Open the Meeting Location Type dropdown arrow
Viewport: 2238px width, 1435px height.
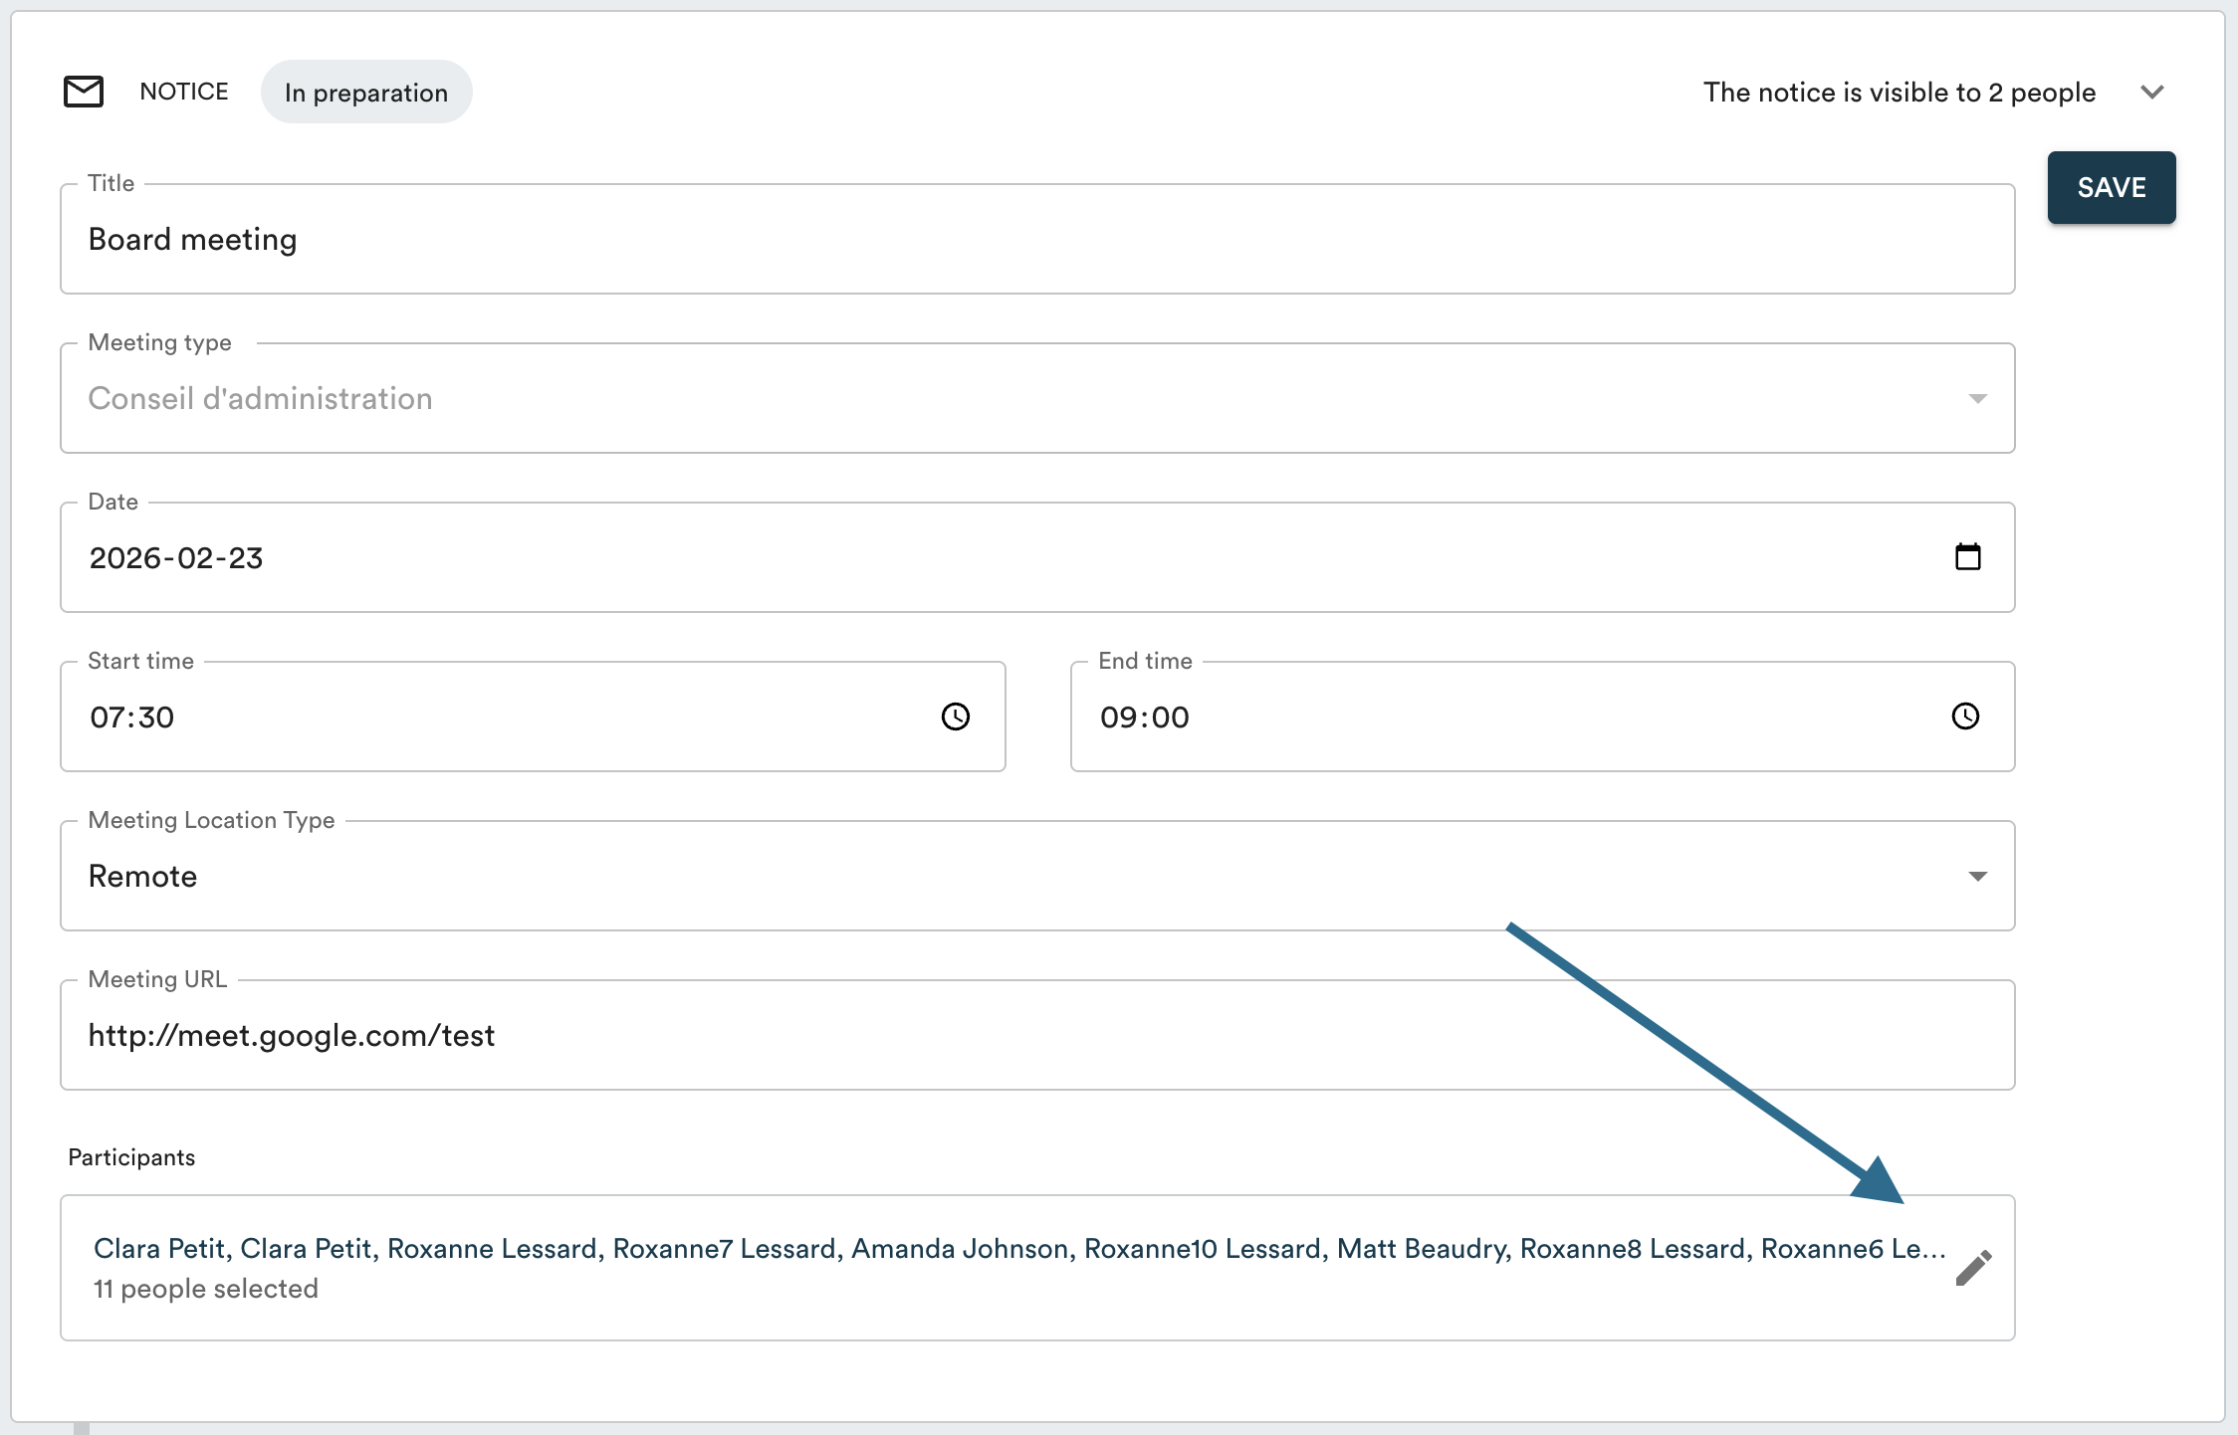coord(1977,877)
